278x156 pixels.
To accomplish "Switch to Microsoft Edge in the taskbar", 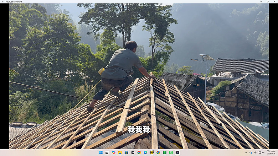I will pyautogui.click(x=145, y=153).
